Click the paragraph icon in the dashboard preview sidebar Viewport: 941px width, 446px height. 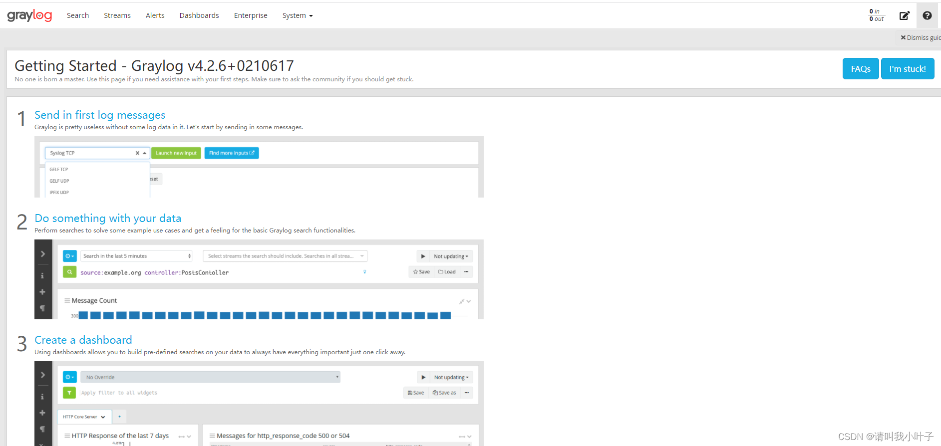[42, 430]
